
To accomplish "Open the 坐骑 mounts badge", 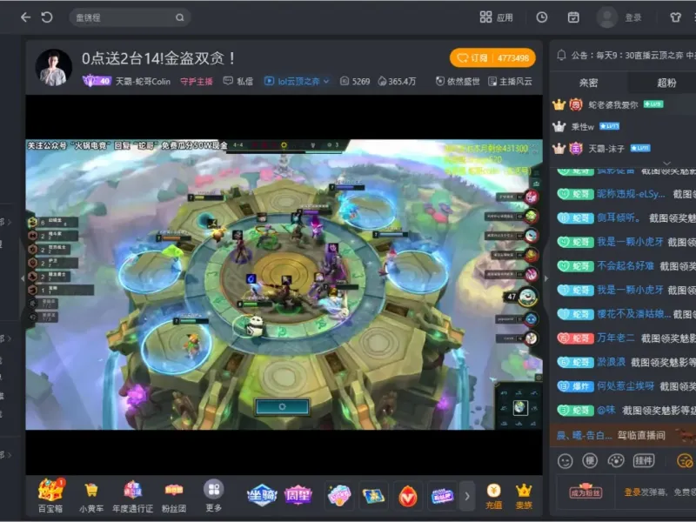I will 262,495.
